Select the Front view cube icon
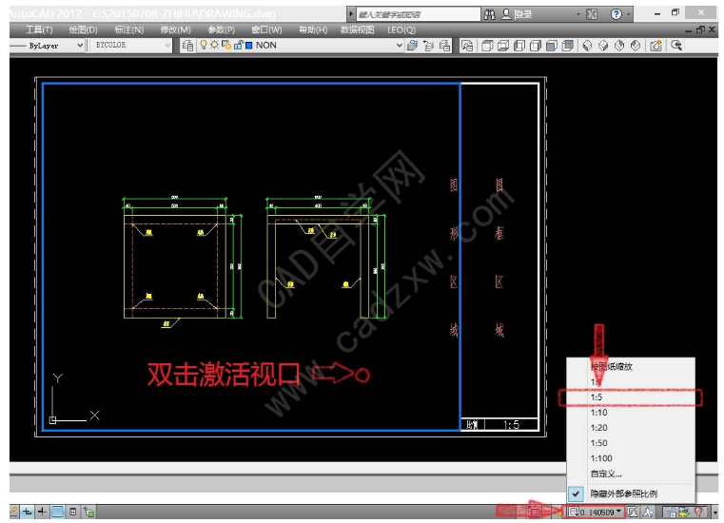The width and height of the screenshot is (724, 523). pos(552,46)
